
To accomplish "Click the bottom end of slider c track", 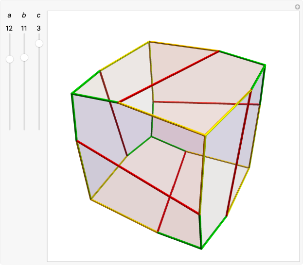I will point(39,128).
